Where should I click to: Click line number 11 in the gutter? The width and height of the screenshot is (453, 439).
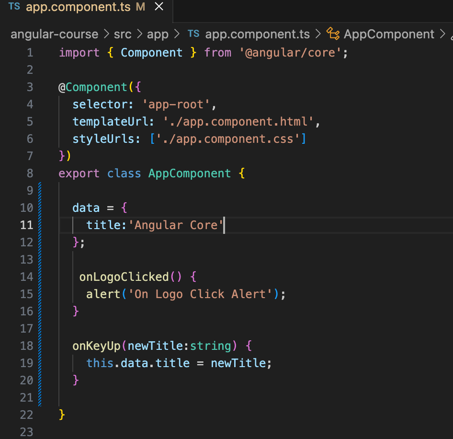[x=26, y=225]
